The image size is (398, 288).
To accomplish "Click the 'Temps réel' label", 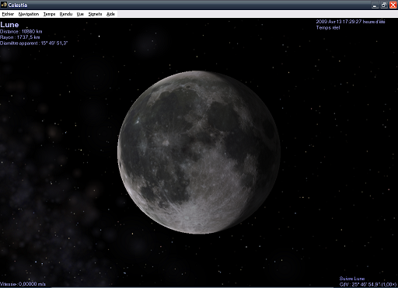I will coord(328,27).
